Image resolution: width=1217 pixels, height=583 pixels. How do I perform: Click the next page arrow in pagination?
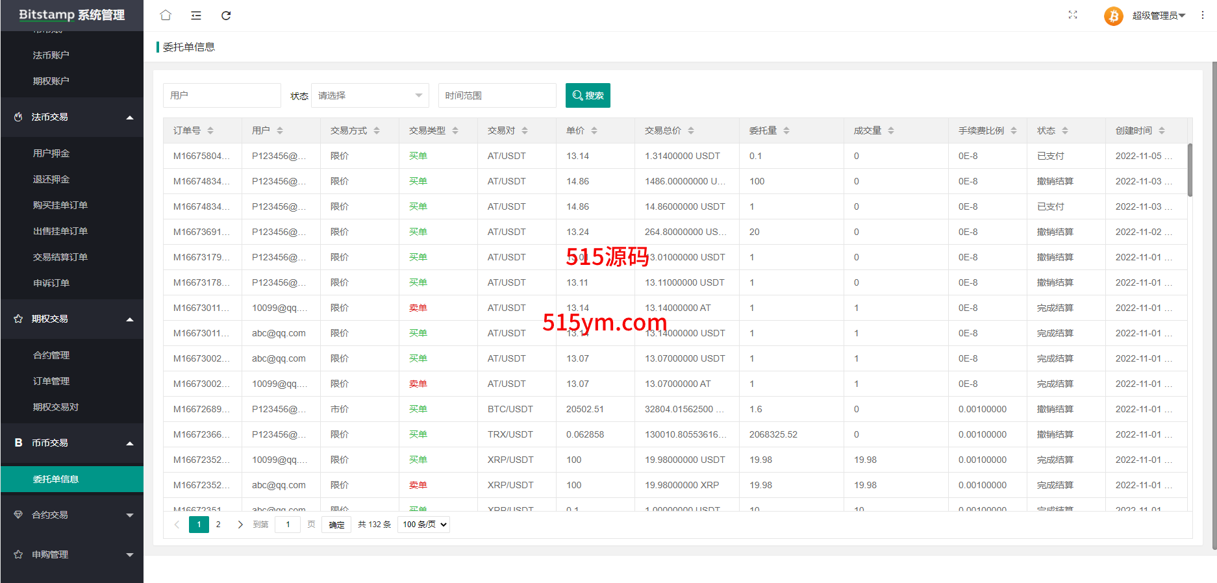pos(240,525)
